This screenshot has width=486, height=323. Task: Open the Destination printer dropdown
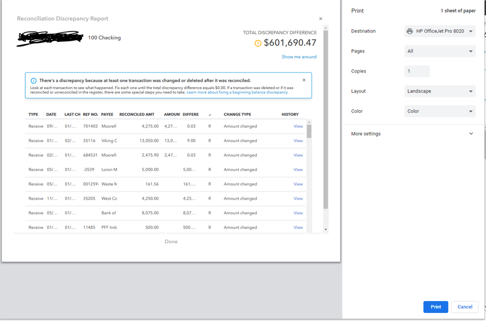(440, 31)
